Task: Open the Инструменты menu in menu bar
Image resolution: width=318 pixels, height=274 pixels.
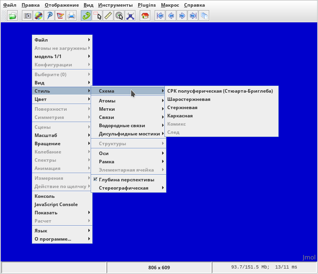Action: [x=115, y=5]
